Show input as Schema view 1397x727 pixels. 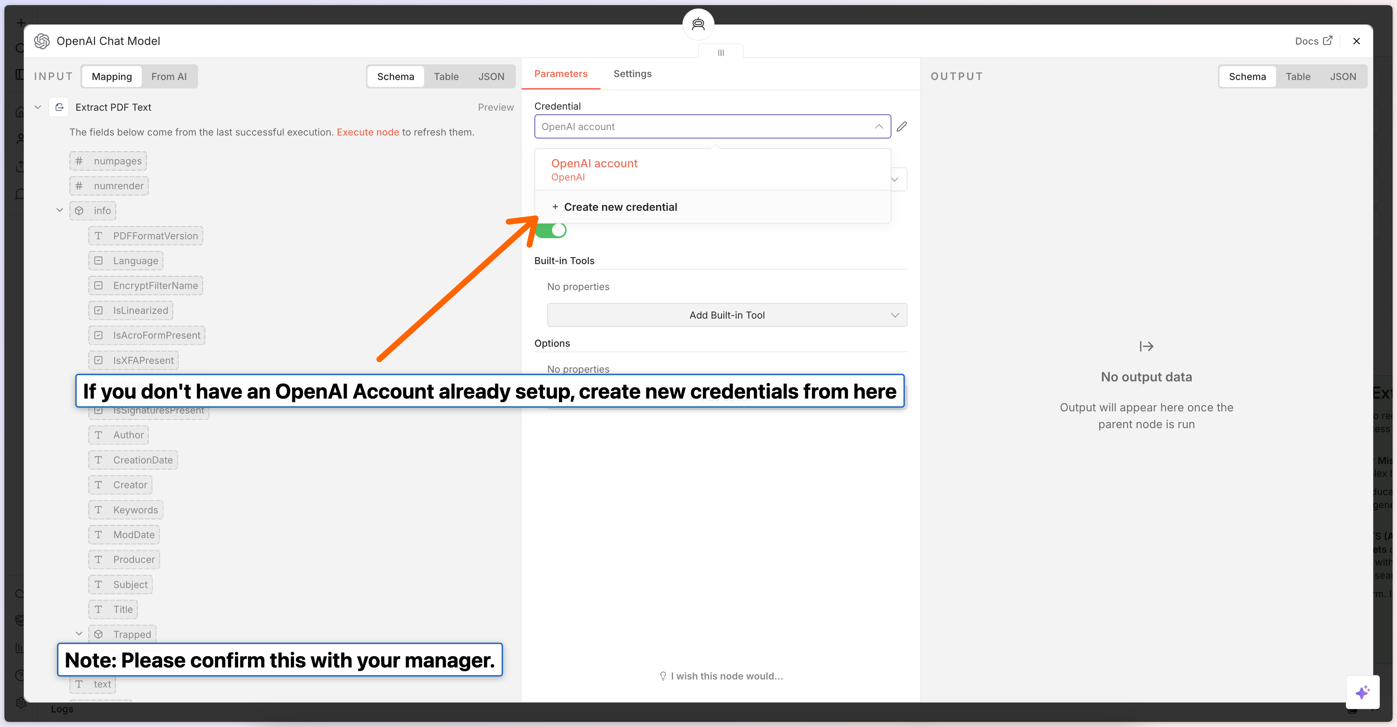395,76
